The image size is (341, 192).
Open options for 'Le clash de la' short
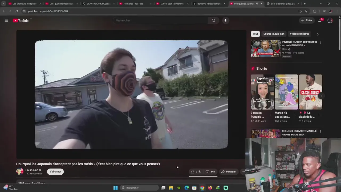[x=319, y=114]
